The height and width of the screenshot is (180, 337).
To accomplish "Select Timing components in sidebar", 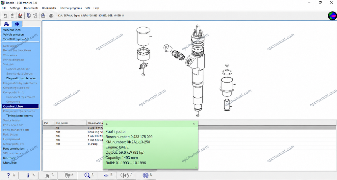I will tap(19, 116).
